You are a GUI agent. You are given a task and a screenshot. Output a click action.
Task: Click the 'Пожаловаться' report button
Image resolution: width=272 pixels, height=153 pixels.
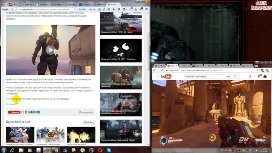pyautogui.click(x=86, y=112)
